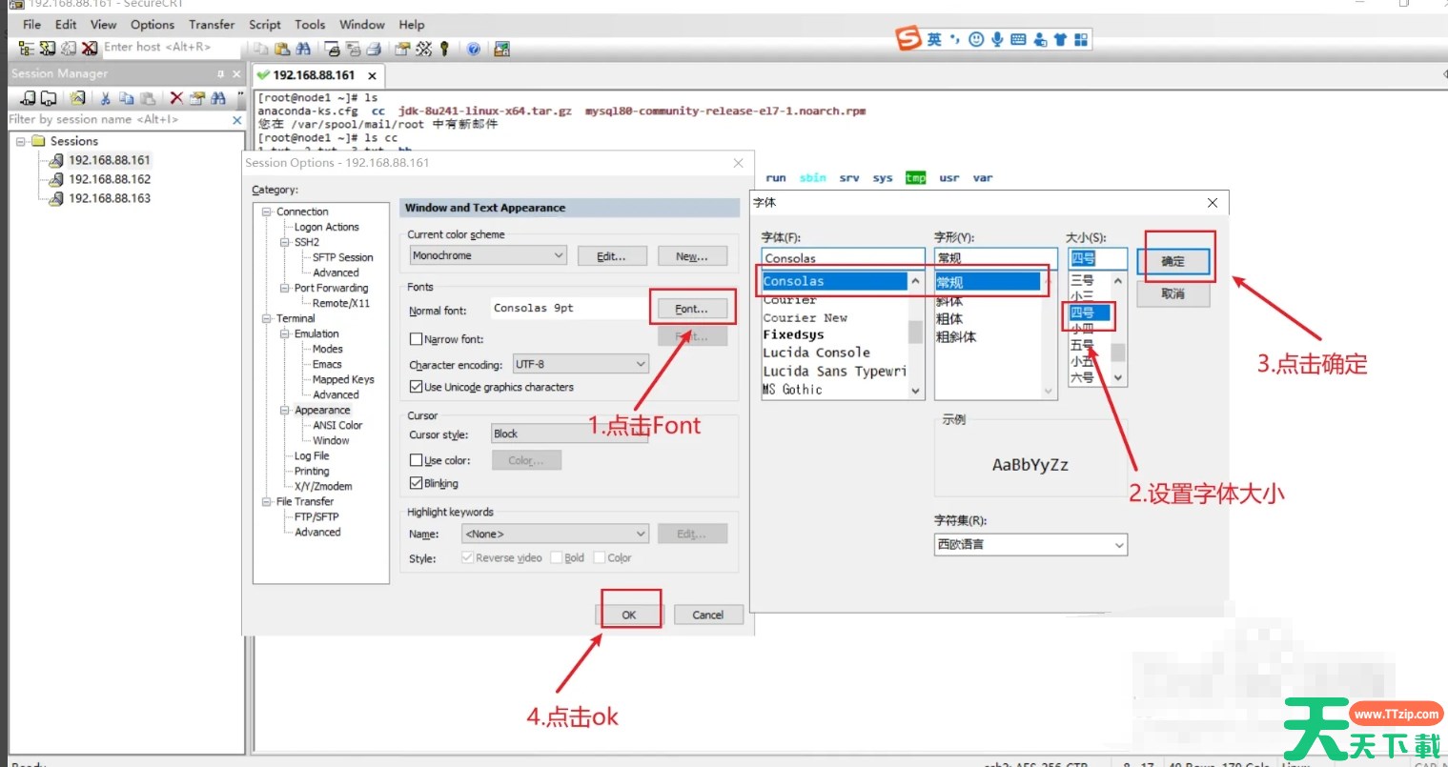The width and height of the screenshot is (1448, 767).
Task: Click the Font... button for Normal font
Action: [x=691, y=309]
